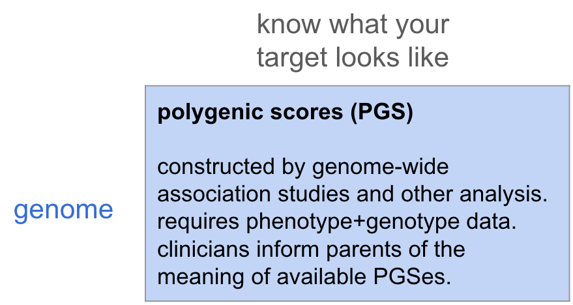Select the word "phenotype+genotype"
This screenshot has height=305, width=573.
point(353,222)
